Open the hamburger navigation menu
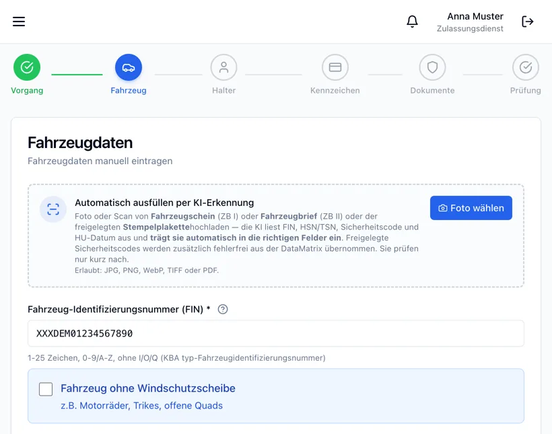The height and width of the screenshot is (434, 552). (19, 22)
